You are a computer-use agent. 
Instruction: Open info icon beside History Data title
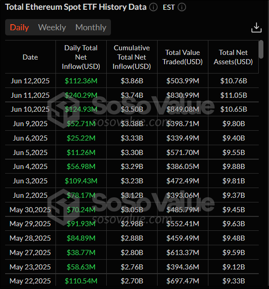(x=153, y=7)
